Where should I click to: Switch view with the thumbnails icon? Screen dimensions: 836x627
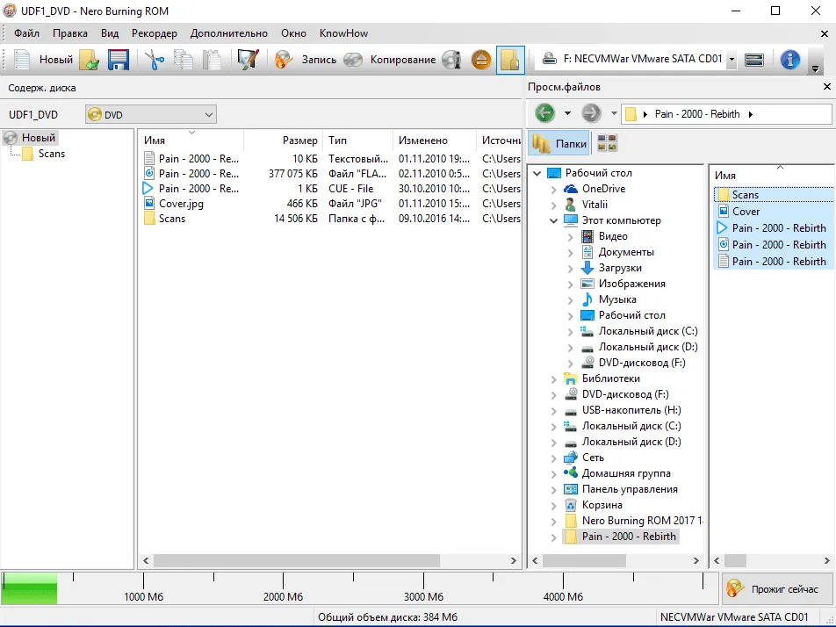(608, 143)
